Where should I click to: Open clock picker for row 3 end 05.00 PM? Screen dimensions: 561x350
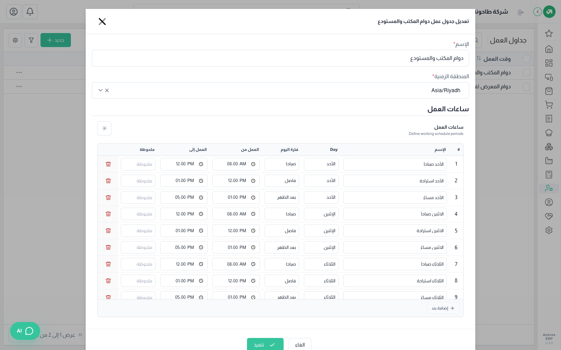click(201, 198)
